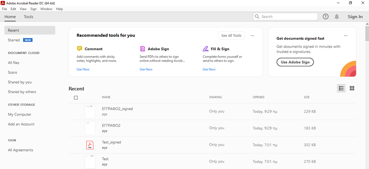Select the ΕΓΓΡΑΦΟ2 file name
The image size is (369, 169).
pos(111,126)
